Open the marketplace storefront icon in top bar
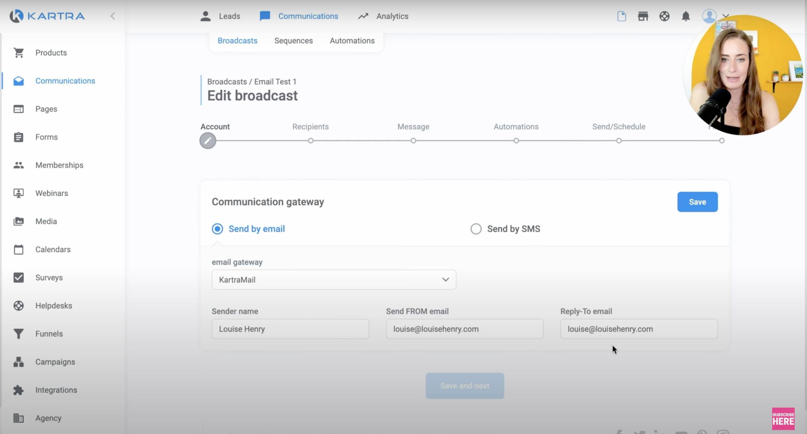Viewport: 807px width, 434px height. coord(643,16)
